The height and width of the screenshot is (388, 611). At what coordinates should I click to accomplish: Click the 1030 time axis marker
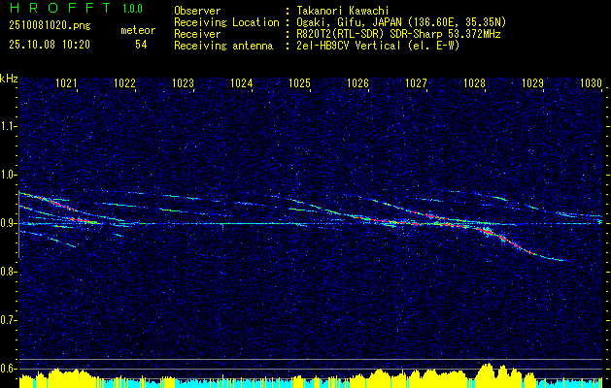[x=592, y=82]
